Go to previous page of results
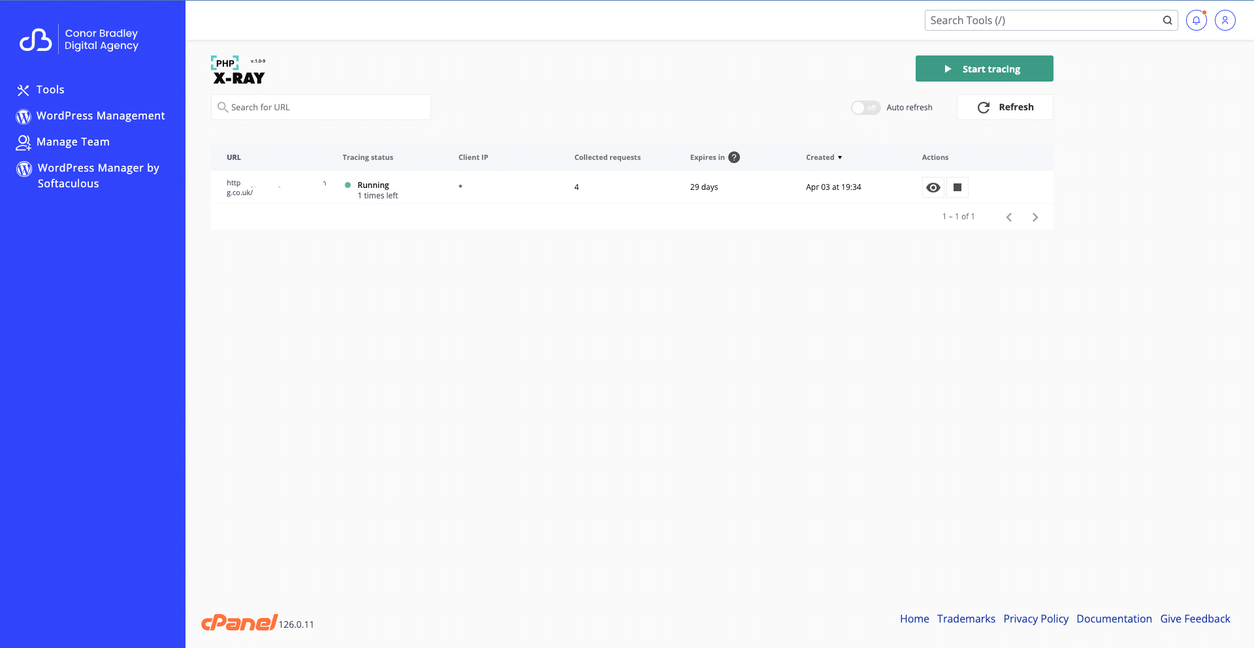 (x=1009, y=217)
